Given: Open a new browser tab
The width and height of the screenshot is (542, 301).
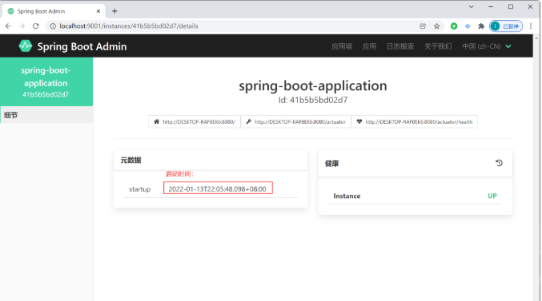Looking at the screenshot, I should 114,11.
